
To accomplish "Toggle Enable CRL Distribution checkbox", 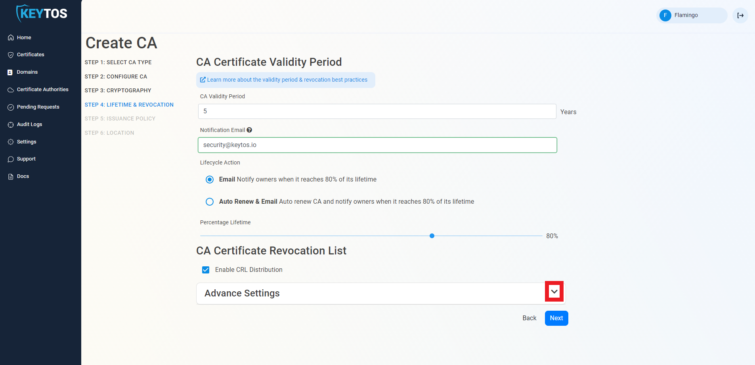I will 206,270.
